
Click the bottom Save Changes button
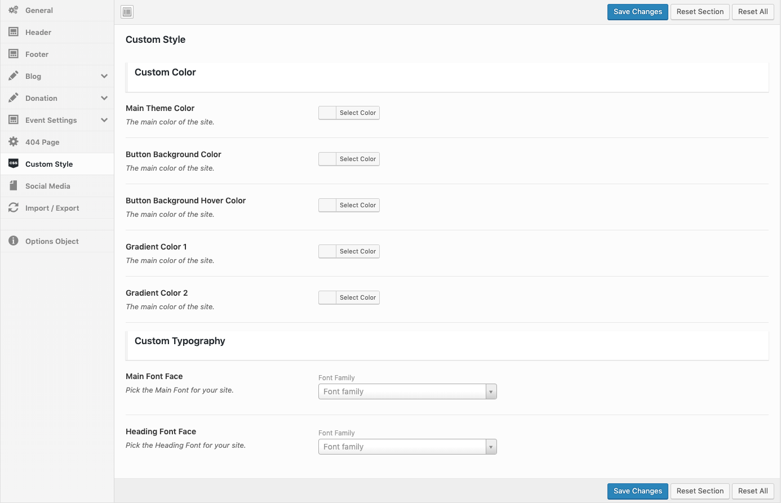click(x=638, y=491)
